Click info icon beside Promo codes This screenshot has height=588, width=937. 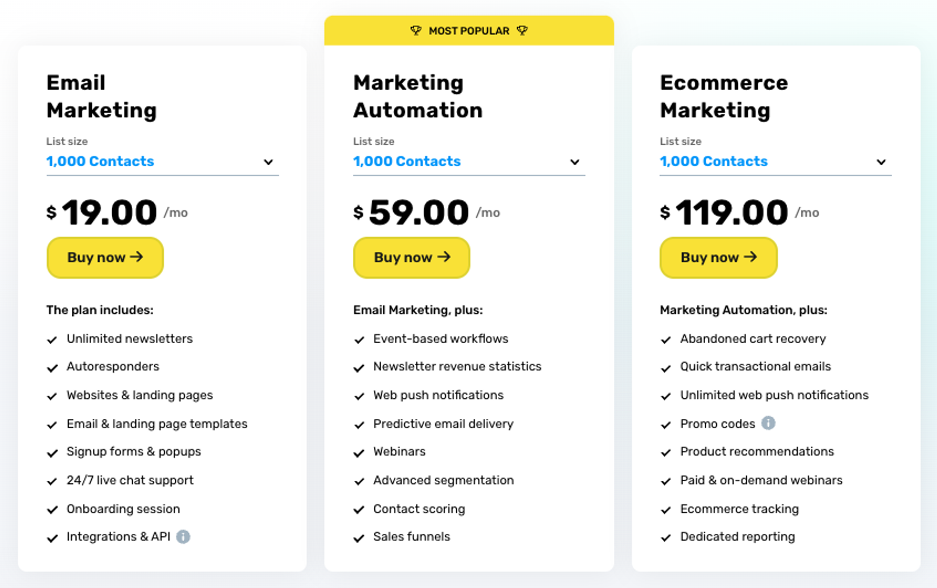pyautogui.click(x=768, y=423)
